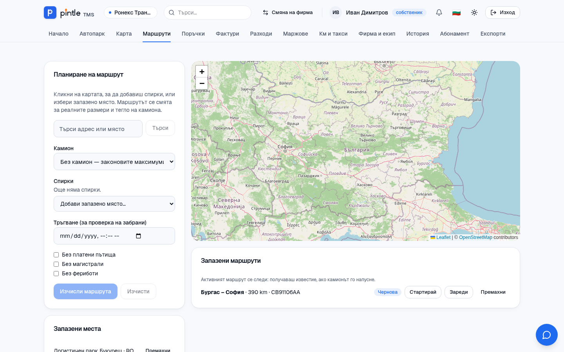The height and width of the screenshot is (352, 564).
Task: Log out with the Изход button
Action: coord(503,13)
